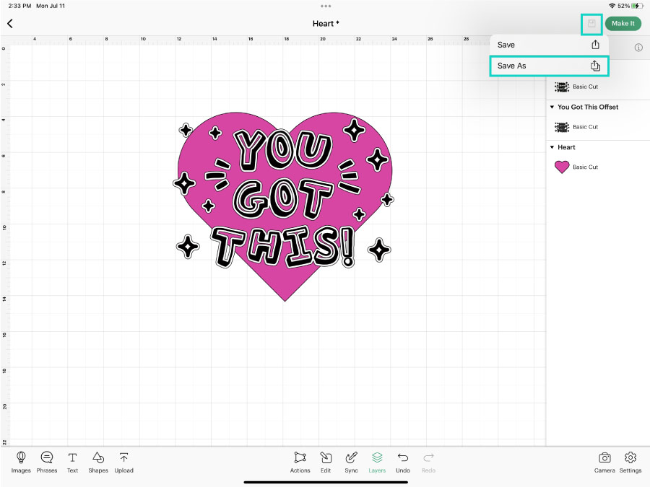
Task: Undo the last action
Action: click(x=403, y=462)
